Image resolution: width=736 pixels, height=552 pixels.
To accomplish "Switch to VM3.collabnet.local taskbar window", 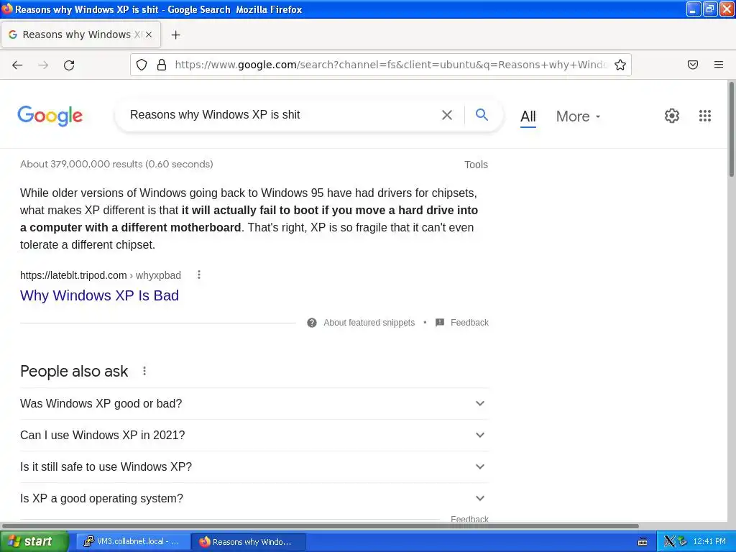I will point(132,541).
